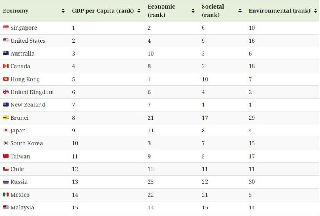The height and width of the screenshot is (216, 320).
Task: Select Russia's environmental rank 30 cell
Action: tap(252, 182)
